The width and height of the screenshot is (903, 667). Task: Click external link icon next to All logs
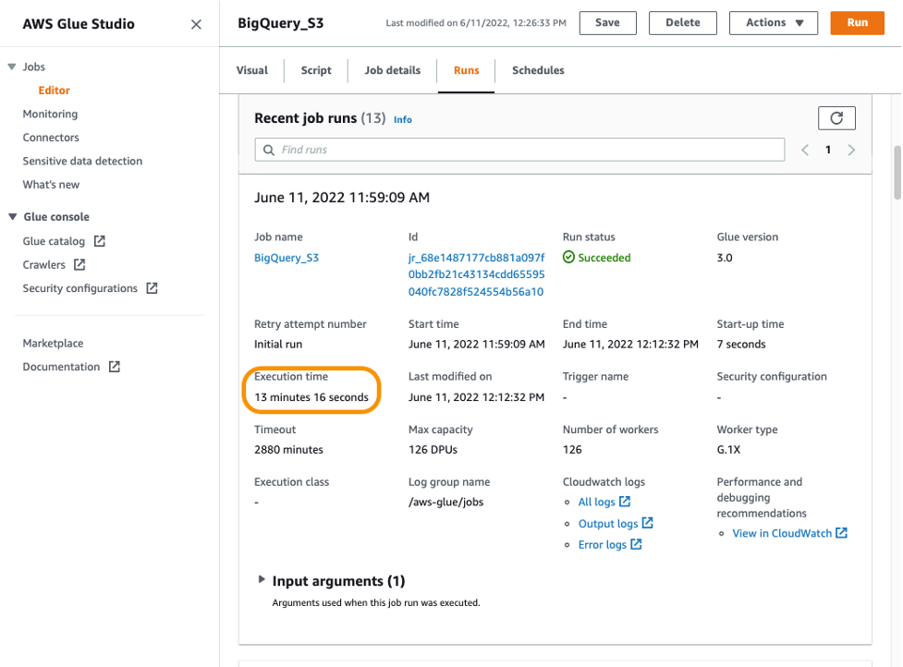click(625, 502)
